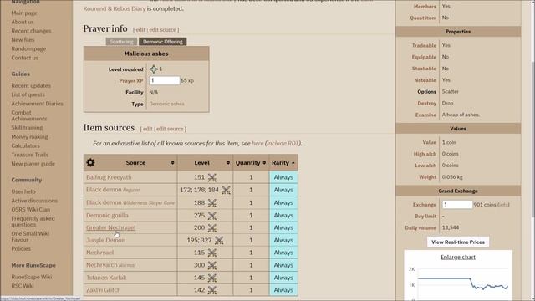Open Tstanon Karlak source link

[106, 278]
